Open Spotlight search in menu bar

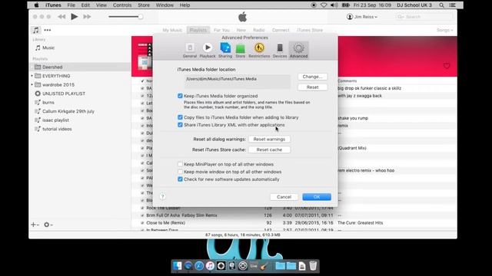[x=441, y=5]
